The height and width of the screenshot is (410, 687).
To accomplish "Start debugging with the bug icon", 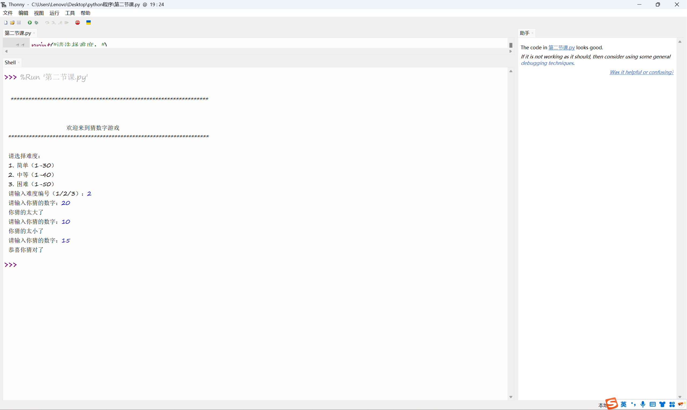I will click(36, 23).
